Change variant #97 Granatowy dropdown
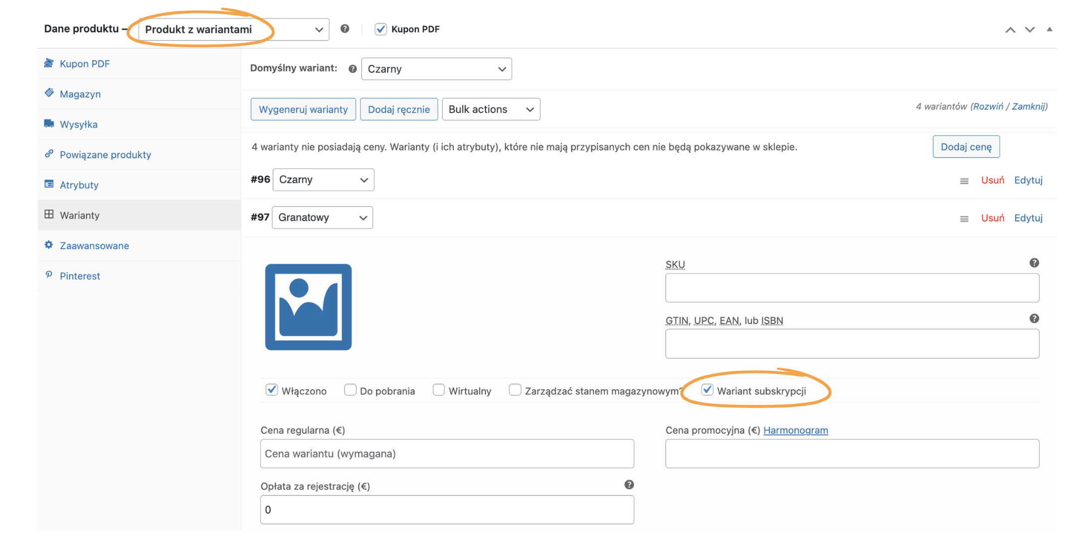Screen dimensions: 1073x544 [322, 217]
